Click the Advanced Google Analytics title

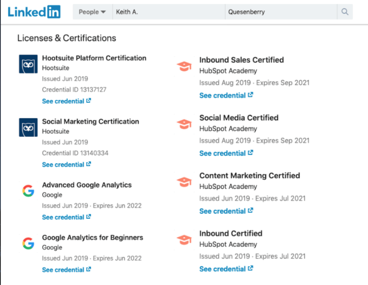[87, 185]
